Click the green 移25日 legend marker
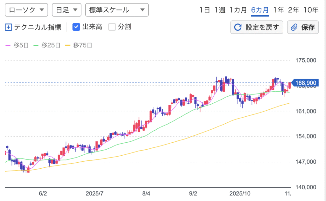This screenshot has height=201, width=326. coord(36,45)
